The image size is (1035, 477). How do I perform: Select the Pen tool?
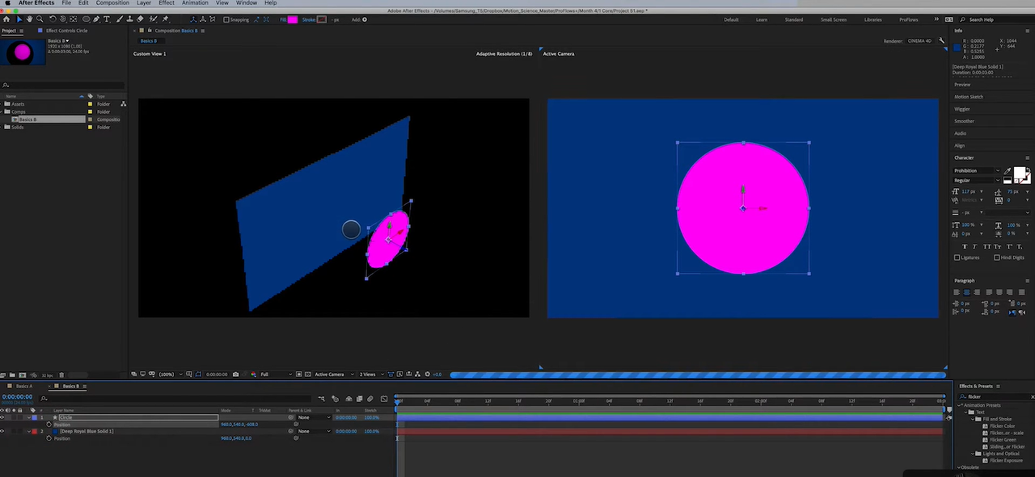(x=96, y=19)
